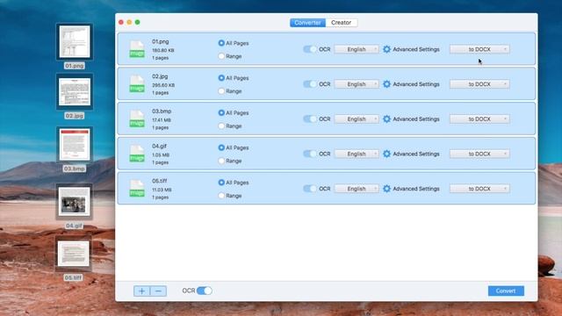Minimize window with the yellow button
Image resolution: width=562 pixels, height=316 pixels.
(129, 22)
